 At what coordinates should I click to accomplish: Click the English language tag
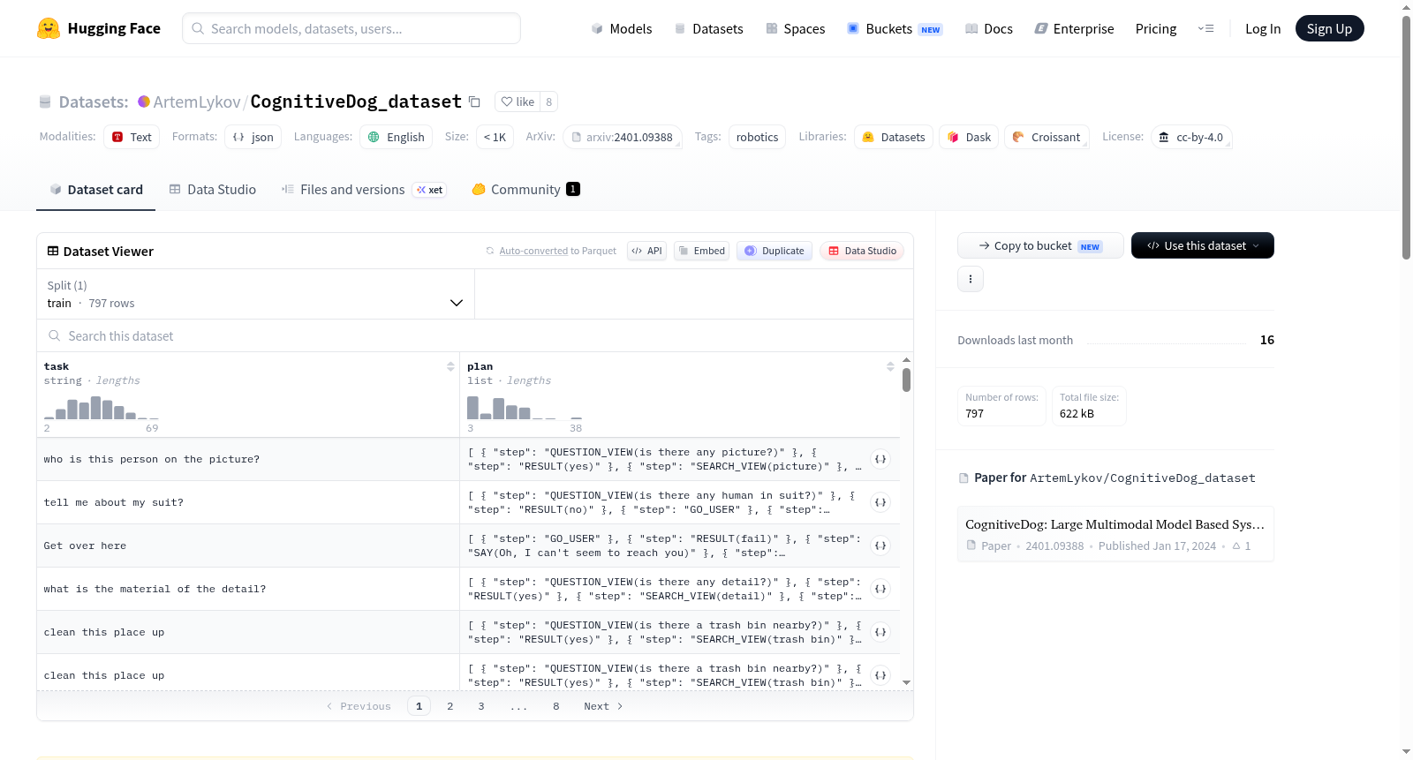click(x=396, y=137)
